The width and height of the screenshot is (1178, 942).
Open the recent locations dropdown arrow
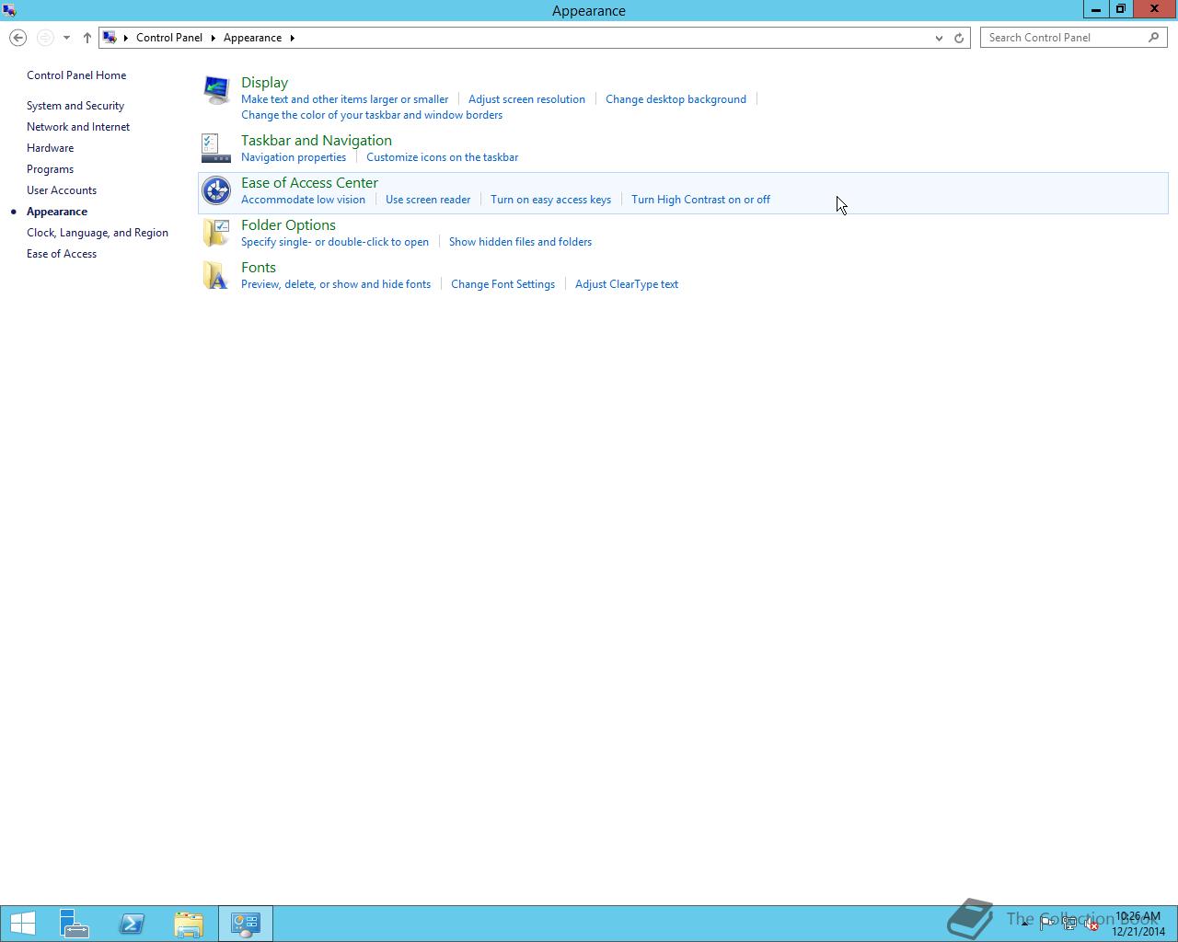pos(66,38)
